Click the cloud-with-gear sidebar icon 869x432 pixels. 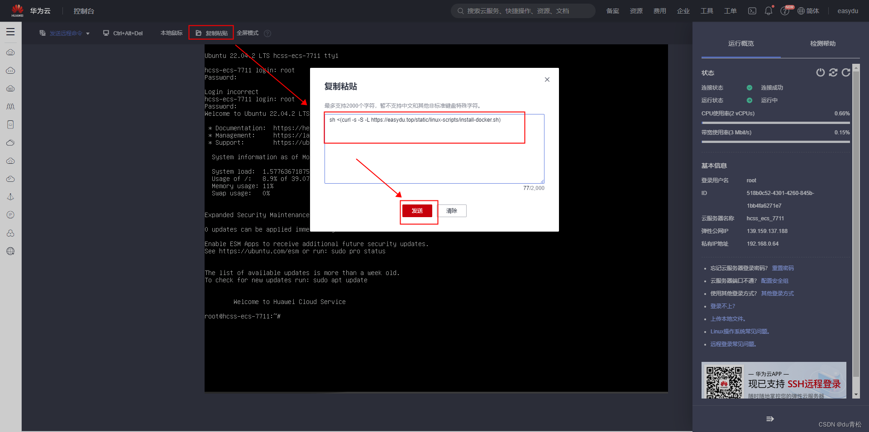tap(10, 161)
